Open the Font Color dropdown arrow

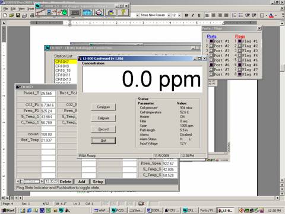(276, 15)
